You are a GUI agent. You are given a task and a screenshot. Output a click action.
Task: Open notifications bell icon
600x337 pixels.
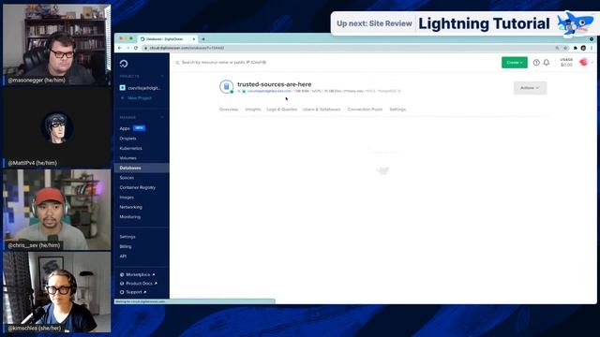[x=547, y=63]
